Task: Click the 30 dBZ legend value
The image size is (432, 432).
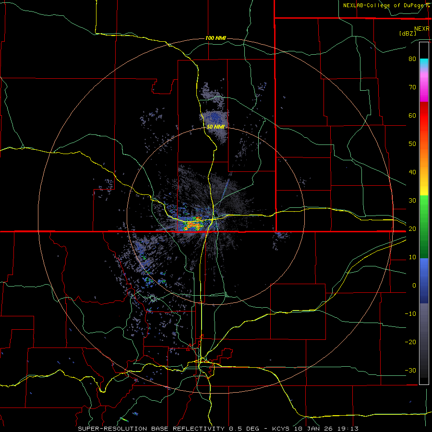Action: click(412, 201)
